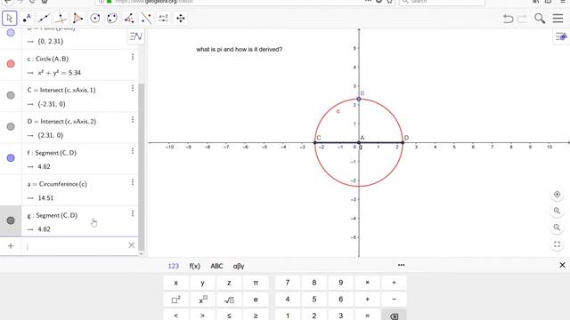Select the Move Graphics View tool
570x320 pixels.
181,18
